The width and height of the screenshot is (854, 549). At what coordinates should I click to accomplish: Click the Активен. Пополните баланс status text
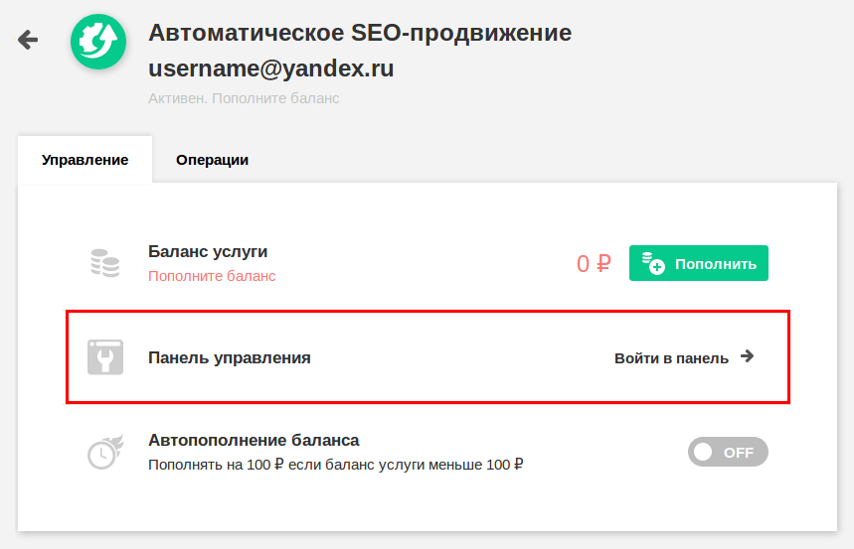(244, 98)
